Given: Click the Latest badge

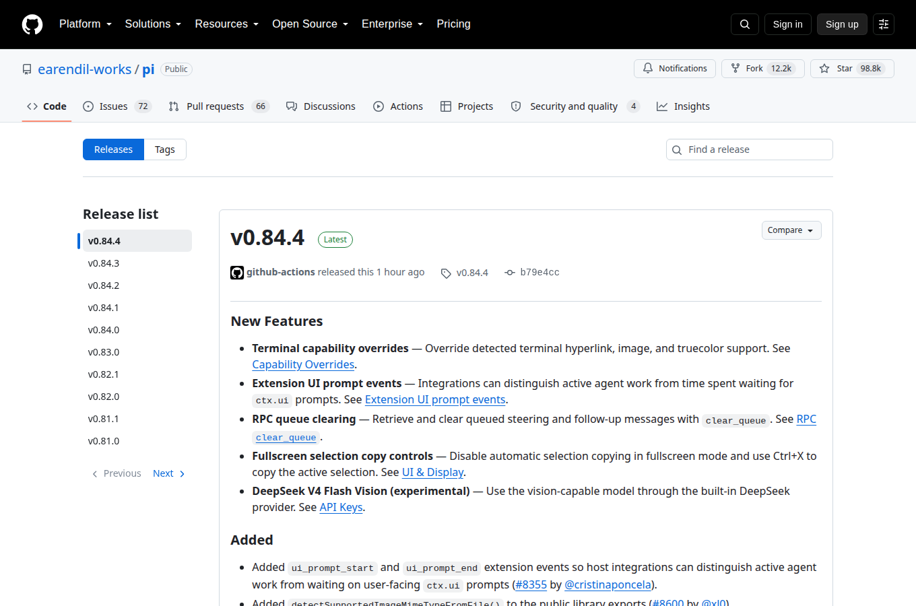Looking at the screenshot, I should point(335,240).
